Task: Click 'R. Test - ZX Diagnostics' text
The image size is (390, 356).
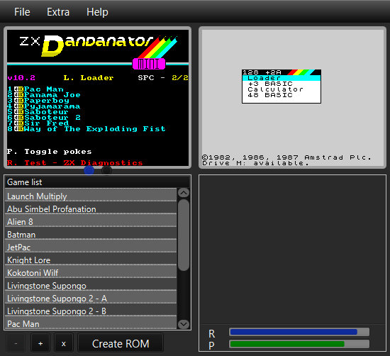Action: (74, 162)
